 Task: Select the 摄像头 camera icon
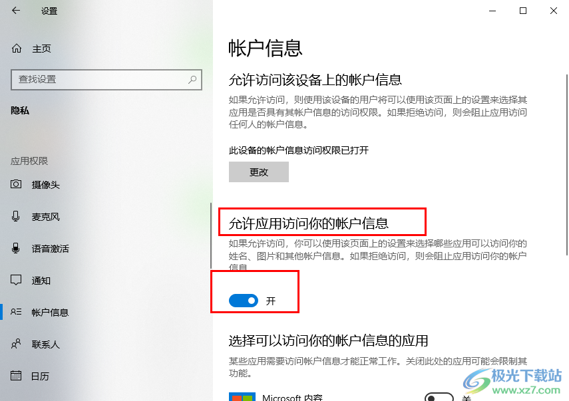point(16,184)
